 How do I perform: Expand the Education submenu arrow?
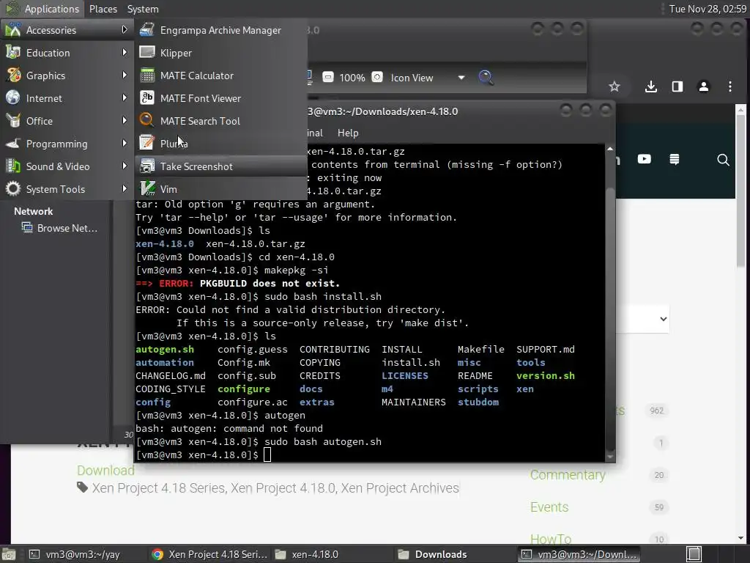pos(125,52)
